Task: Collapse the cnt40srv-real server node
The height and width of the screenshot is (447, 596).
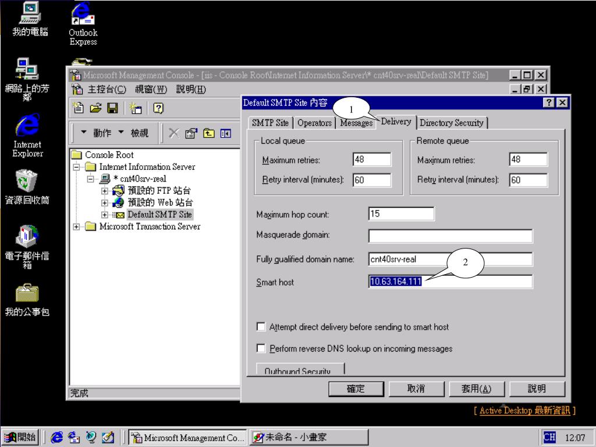Action: tap(90, 179)
